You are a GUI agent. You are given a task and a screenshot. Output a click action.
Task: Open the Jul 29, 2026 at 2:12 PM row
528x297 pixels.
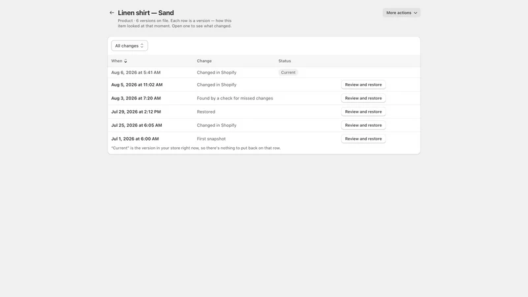(x=264, y=112)
